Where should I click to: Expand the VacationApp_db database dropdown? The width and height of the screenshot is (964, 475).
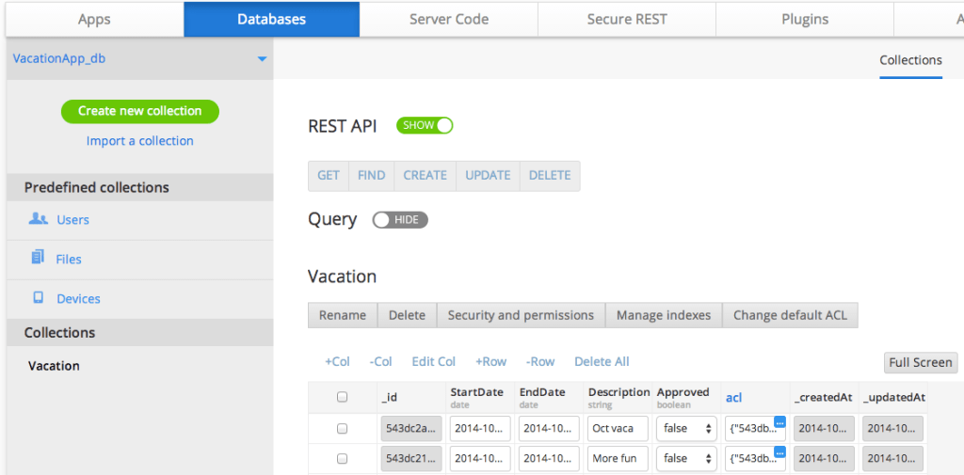[263, 59]
